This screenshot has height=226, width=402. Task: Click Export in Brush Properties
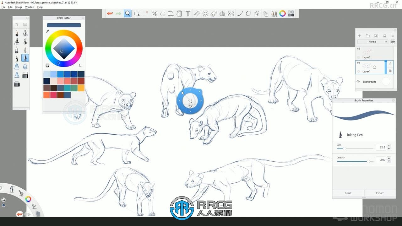(380, 193)
